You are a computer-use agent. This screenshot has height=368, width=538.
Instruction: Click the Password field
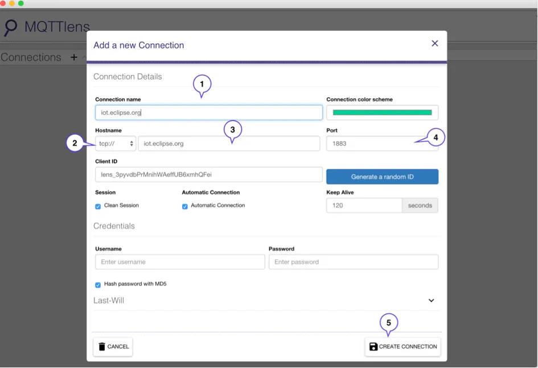(x=354, y=262)
